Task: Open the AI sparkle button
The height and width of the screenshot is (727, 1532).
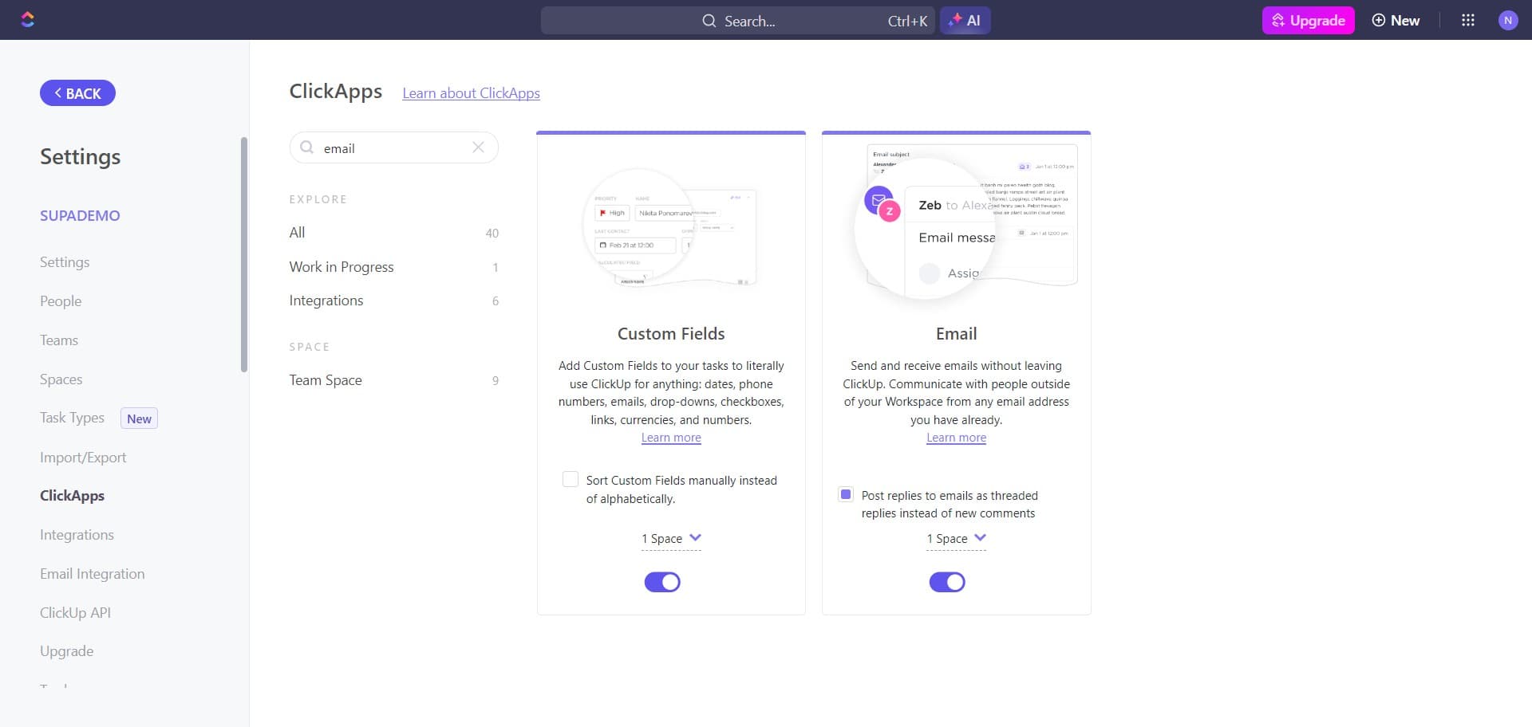Action: coord(965,21)
